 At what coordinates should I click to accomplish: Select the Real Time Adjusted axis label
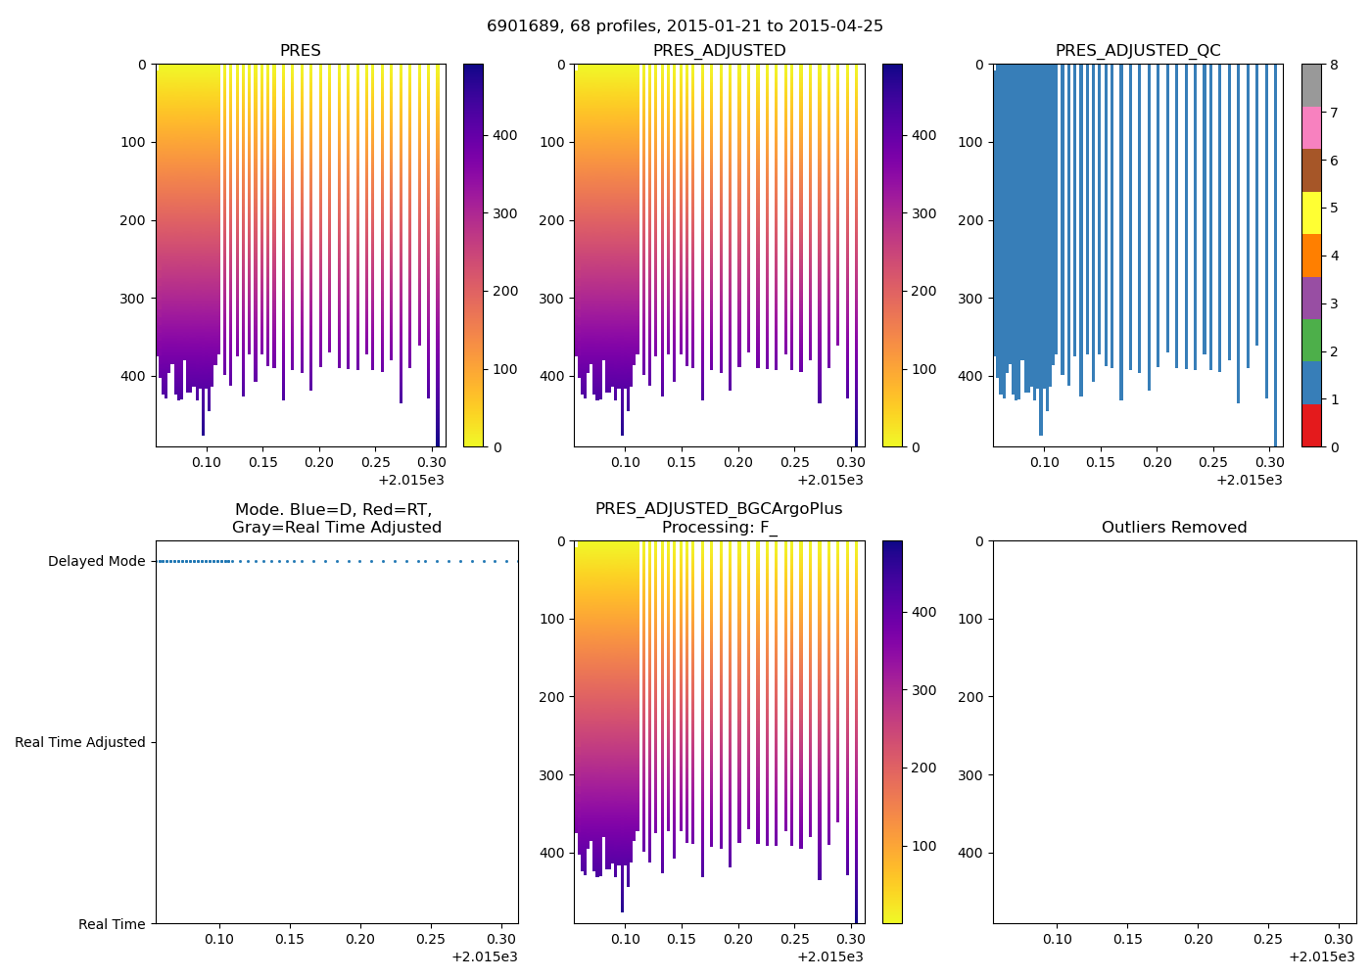tap(80, 743)
